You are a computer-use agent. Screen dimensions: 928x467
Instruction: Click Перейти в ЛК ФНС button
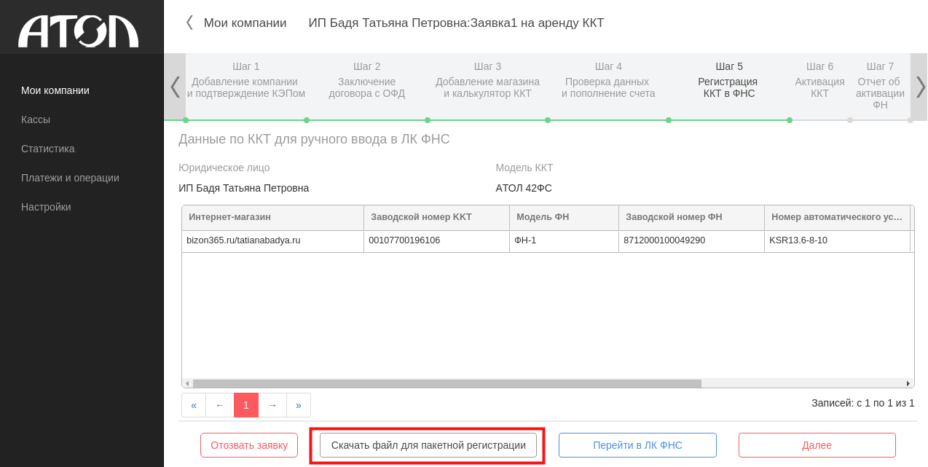click(637, 445)
